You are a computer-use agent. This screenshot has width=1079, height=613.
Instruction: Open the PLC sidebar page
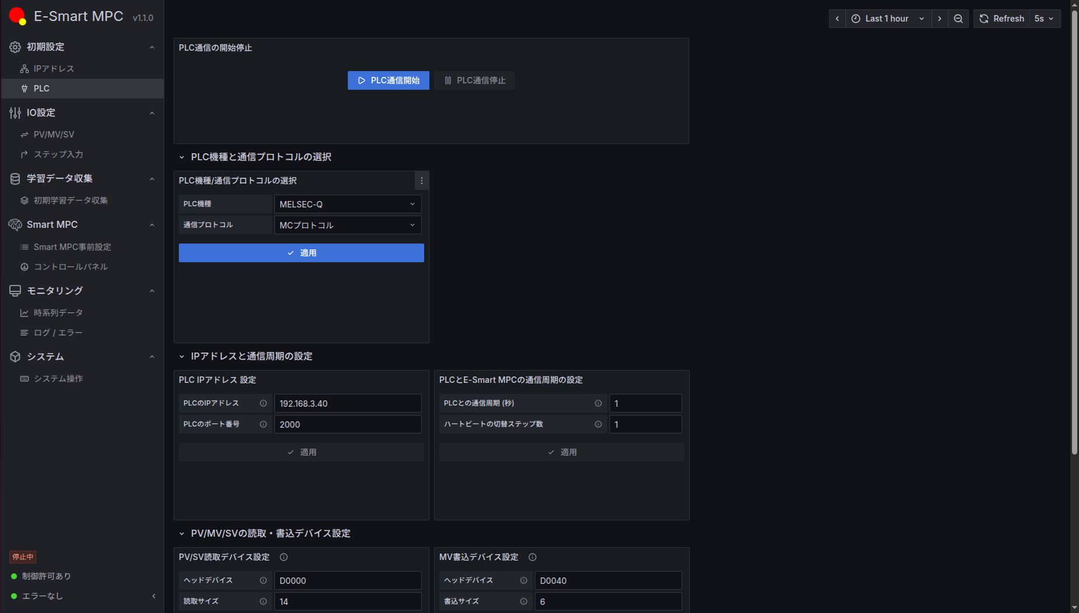pyautogui.click(x=83, y=89)
